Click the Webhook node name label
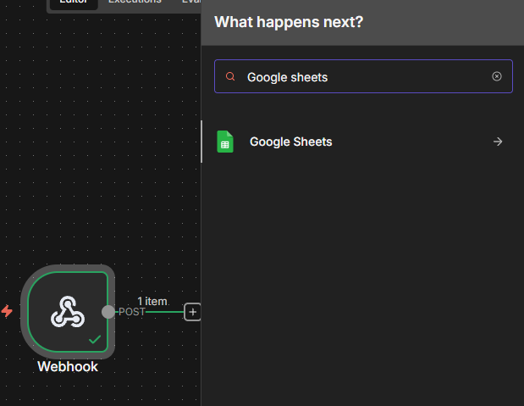This screenshot has width=524, height=406. pyautogui.click(x=68, y=367)
